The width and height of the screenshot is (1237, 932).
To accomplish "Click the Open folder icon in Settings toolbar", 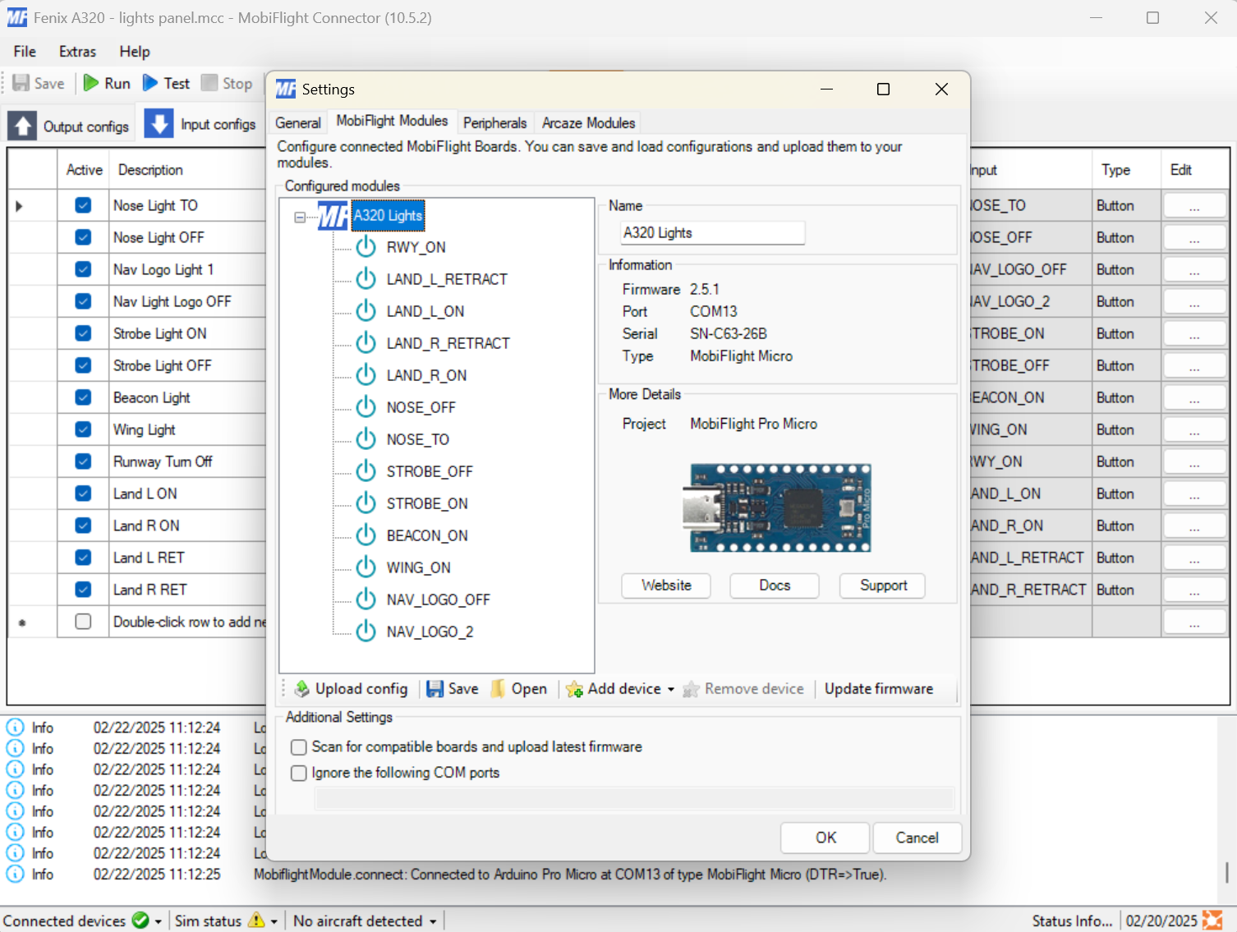I will (x=498, y=689).
